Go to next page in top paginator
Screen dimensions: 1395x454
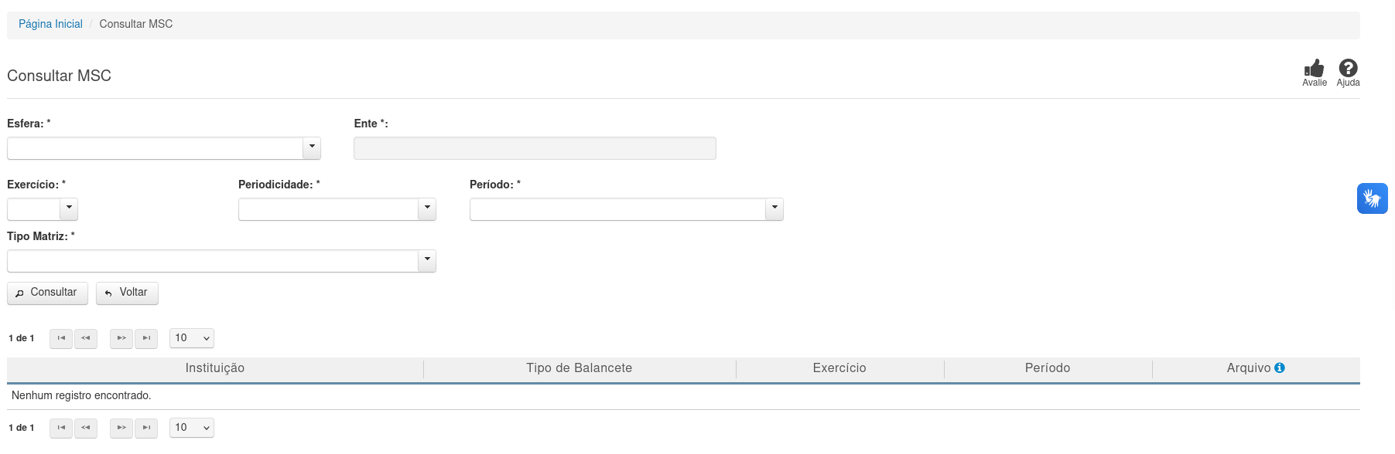pyautogui.click(x=121, y=338)
